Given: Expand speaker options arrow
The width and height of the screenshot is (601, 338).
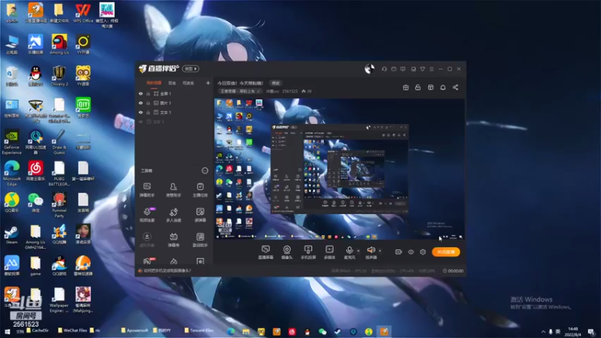Looking at the screenshot, I should tap(380, 251).
